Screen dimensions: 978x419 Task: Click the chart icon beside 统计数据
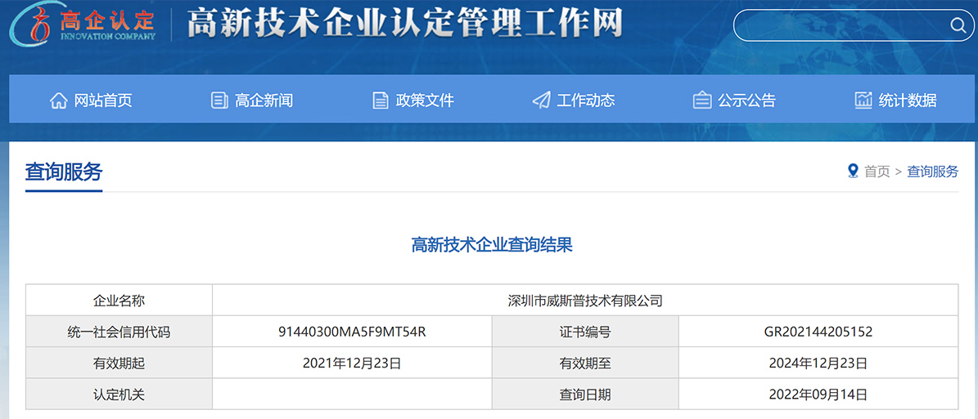pos(863,100)
